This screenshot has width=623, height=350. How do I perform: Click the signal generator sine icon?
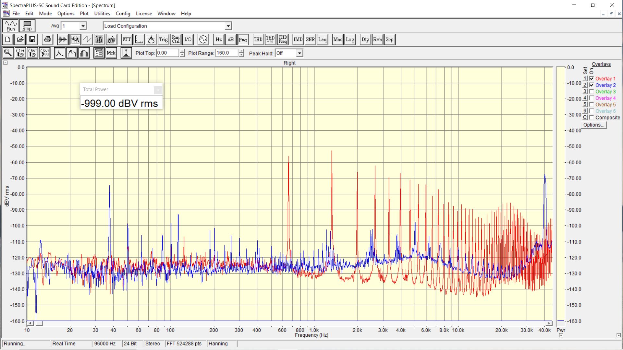203,40
